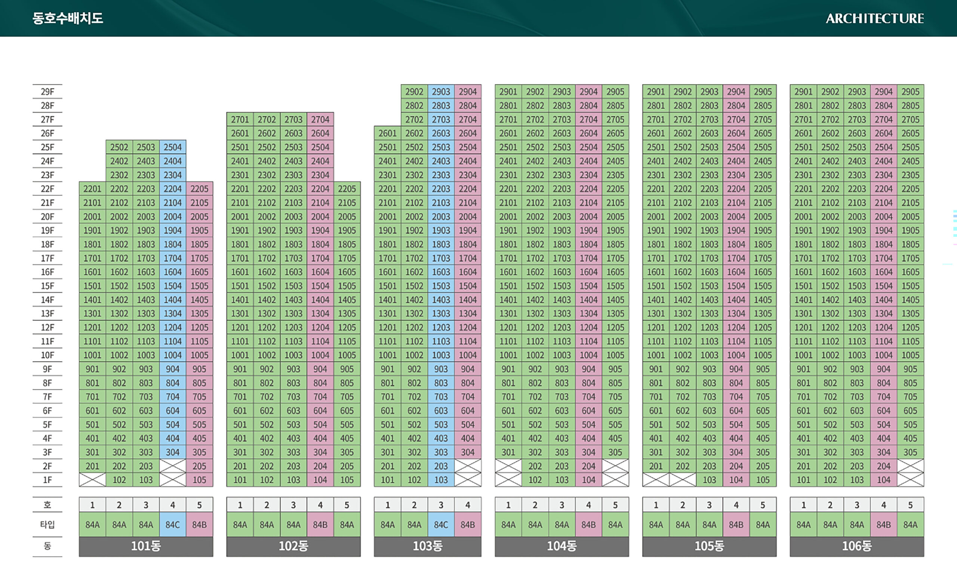
Task: Click the crossed-out cell at 103동 2F line 4
Action: pyautogui.click(x=468, y=466)
